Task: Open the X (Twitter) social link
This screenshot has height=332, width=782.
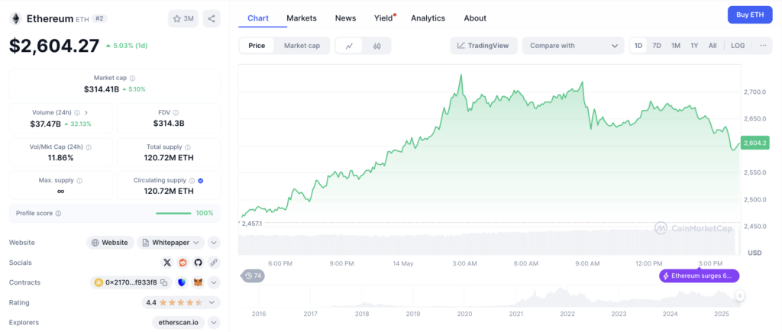Action: 167,263
